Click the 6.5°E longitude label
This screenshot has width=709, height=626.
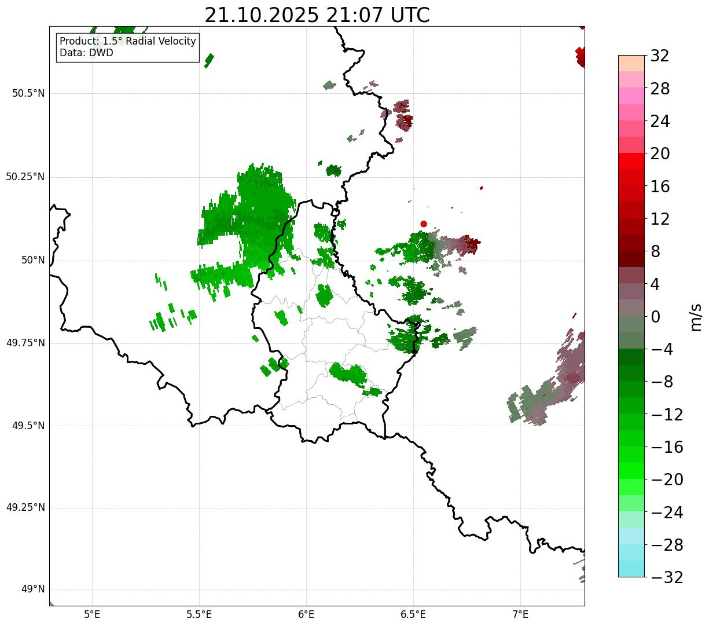click(x=413, y=614)
